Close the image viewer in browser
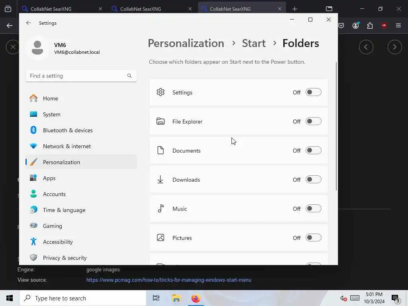408x306 pixels. (x=13, y=47)
